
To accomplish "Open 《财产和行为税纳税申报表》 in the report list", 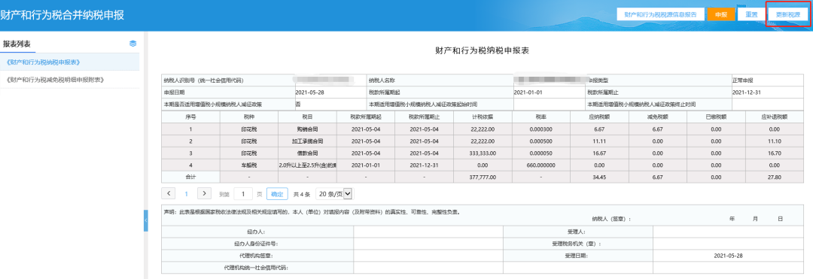I will [x=69, y=62].
